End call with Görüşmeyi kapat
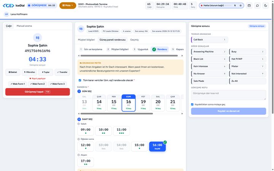 [38, 92]
